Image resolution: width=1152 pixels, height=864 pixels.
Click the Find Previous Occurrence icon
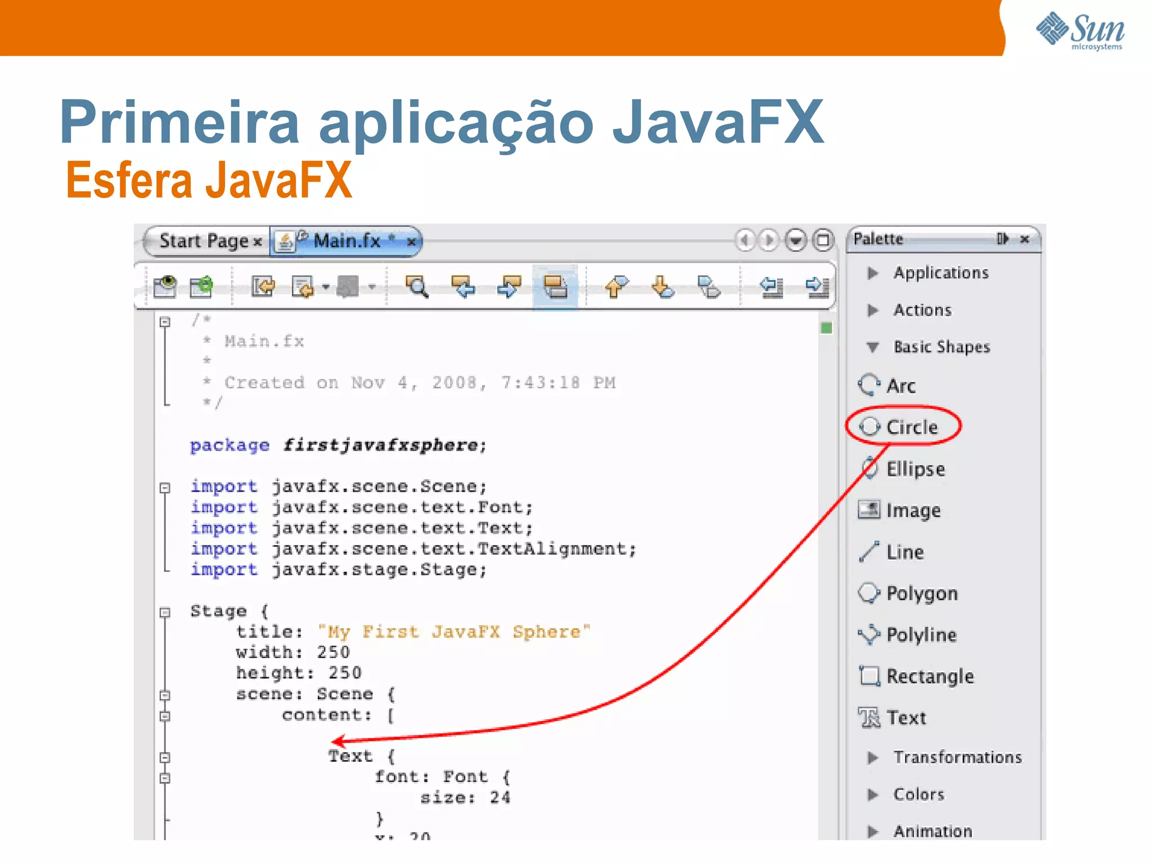click(x=463, y=286)
